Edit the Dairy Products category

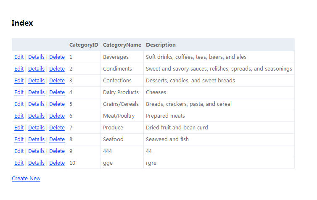tap(19, 92)
